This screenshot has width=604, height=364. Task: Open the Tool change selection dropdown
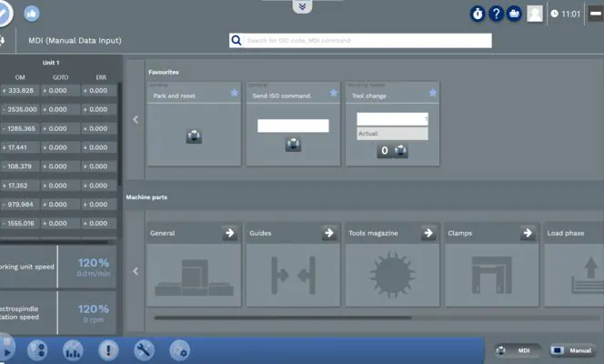pos(392,118)
